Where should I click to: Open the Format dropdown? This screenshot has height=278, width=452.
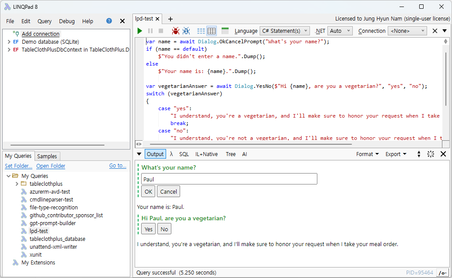tap(367, 154)
